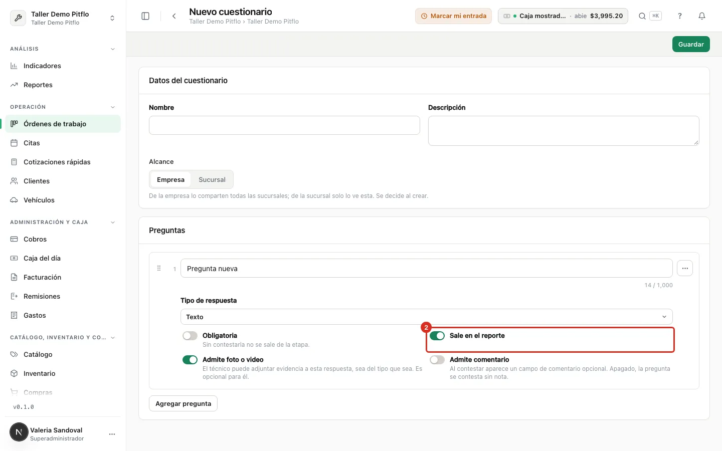Open the Tipo de respuesta dropdown
This screenshot has width=722, height=451.
[426, 317]
